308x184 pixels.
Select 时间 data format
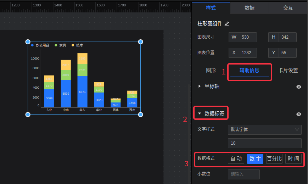pos(293,159)
